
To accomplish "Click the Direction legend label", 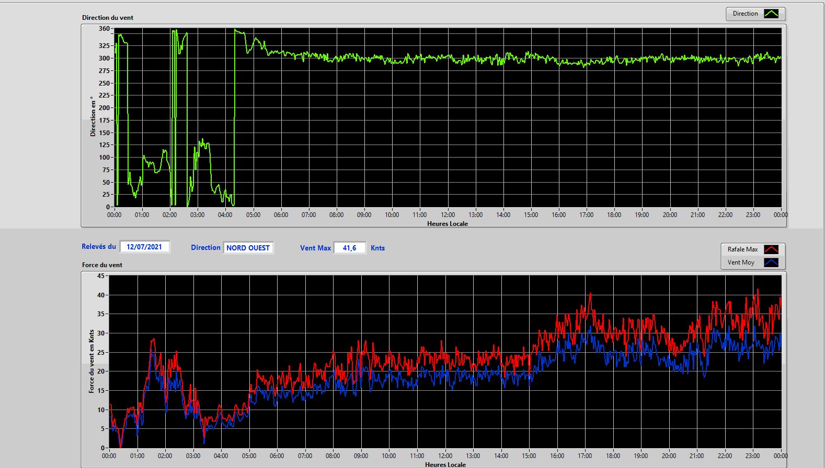I will (745, 14).
